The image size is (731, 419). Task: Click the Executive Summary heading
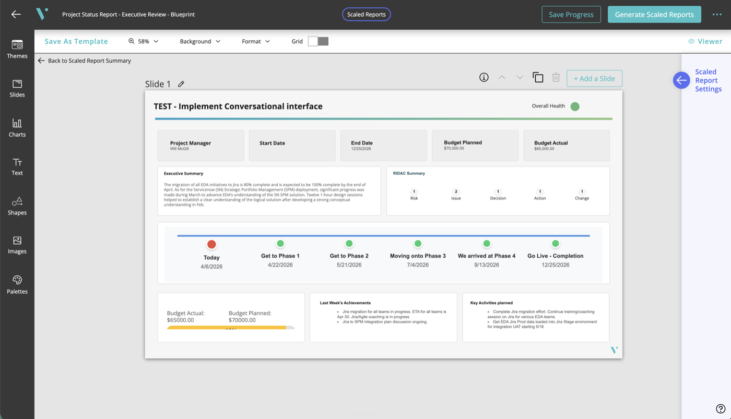coord(183,173)
